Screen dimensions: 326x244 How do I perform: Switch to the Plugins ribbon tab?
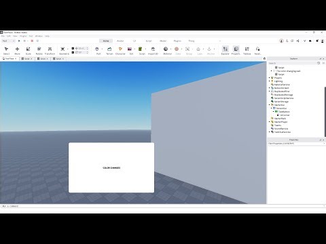(x=177, y=41)
